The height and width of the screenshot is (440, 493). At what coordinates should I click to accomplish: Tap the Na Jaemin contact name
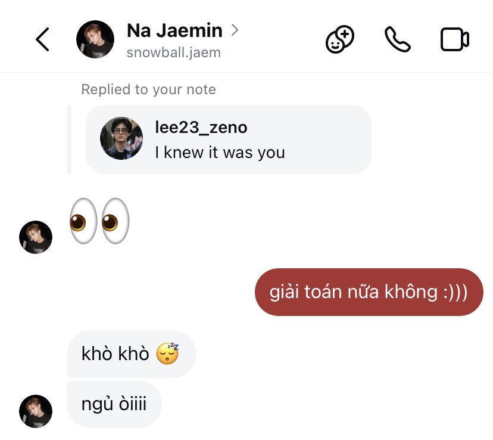(x=174, y=30)
